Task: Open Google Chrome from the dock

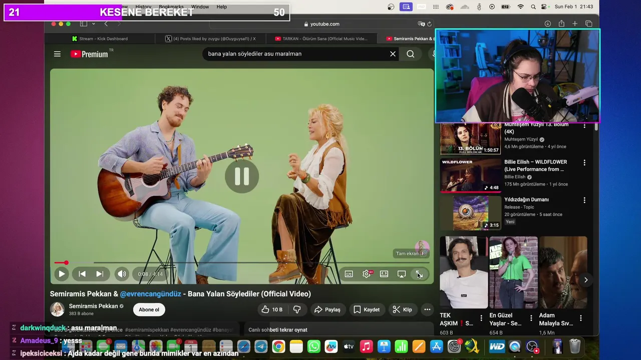Action: tap(279, 346)
